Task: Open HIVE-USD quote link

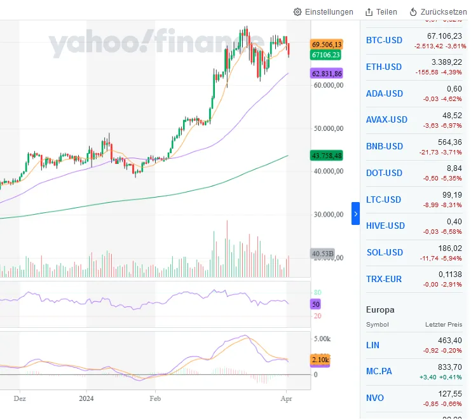Action: pos(385,226)
